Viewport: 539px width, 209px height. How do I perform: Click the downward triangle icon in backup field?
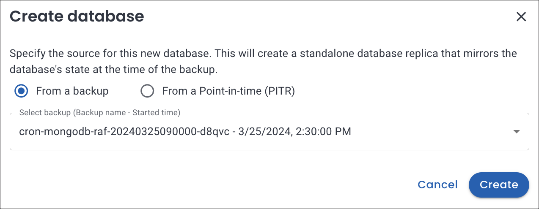coord(516,132)
